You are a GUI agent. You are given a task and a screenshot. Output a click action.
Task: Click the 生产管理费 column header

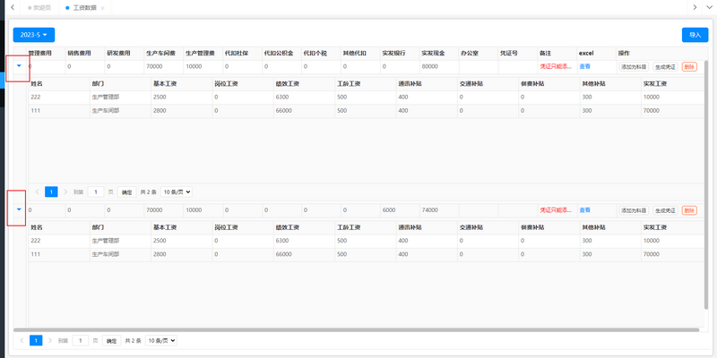tap(200, 53)
